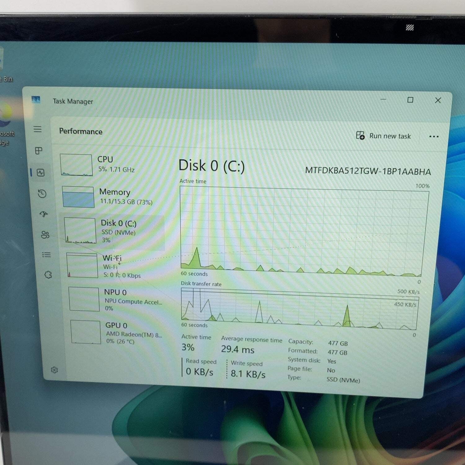Open the App history icon
This screenshot has width=465, height=465.
tap(42, 194)
